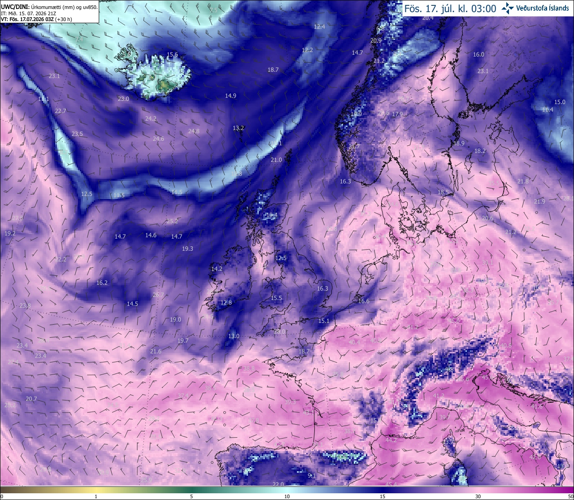
Task: Click the 15.5 value label over Wales
Action: [277, 299]
